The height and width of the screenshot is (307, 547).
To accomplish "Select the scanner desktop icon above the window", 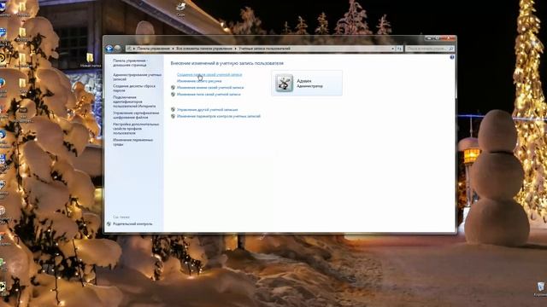I will (180, 9).
